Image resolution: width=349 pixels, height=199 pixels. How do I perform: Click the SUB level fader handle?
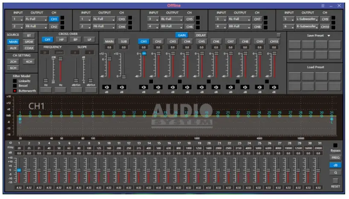[124, 77]
